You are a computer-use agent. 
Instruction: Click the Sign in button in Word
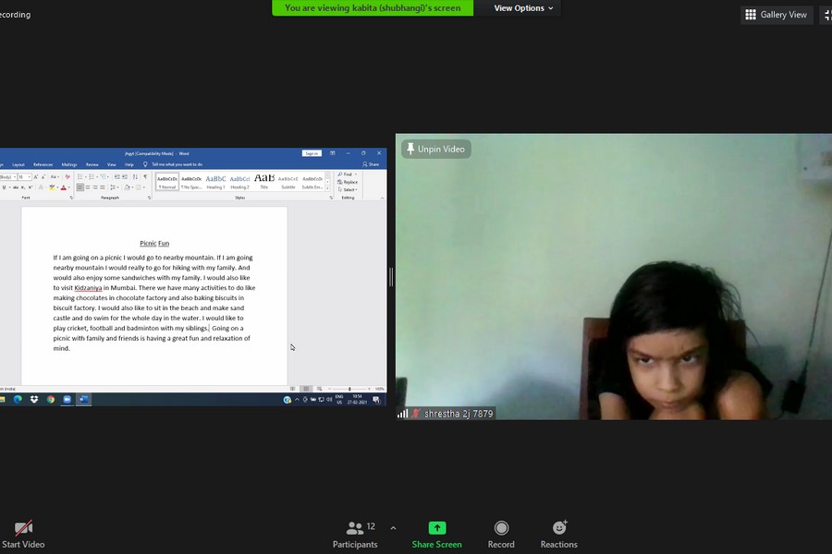312,153
